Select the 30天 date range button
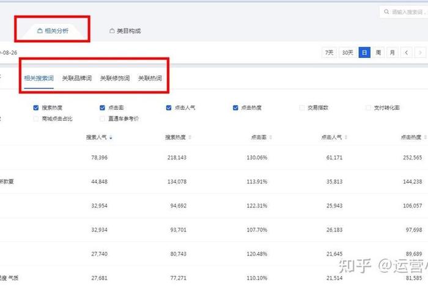Screen dimensions: 428x287 tap(347, 53)
